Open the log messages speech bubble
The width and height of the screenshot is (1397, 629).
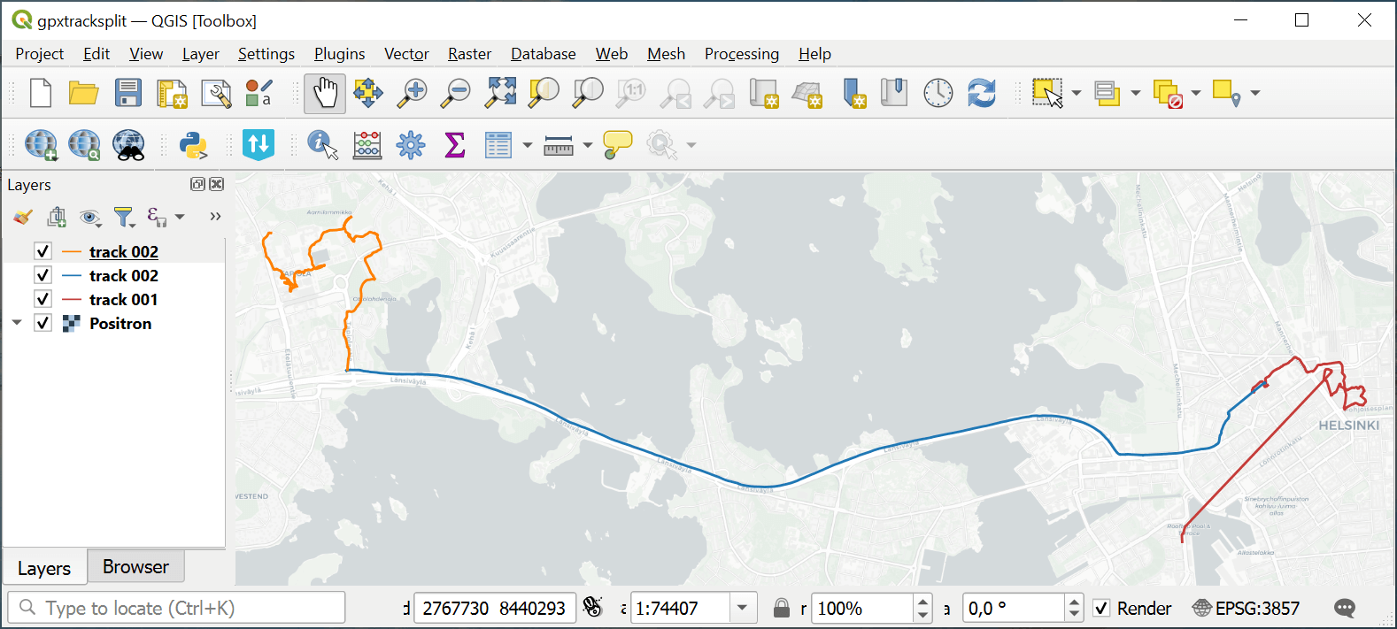click(x=1344, y=609)
